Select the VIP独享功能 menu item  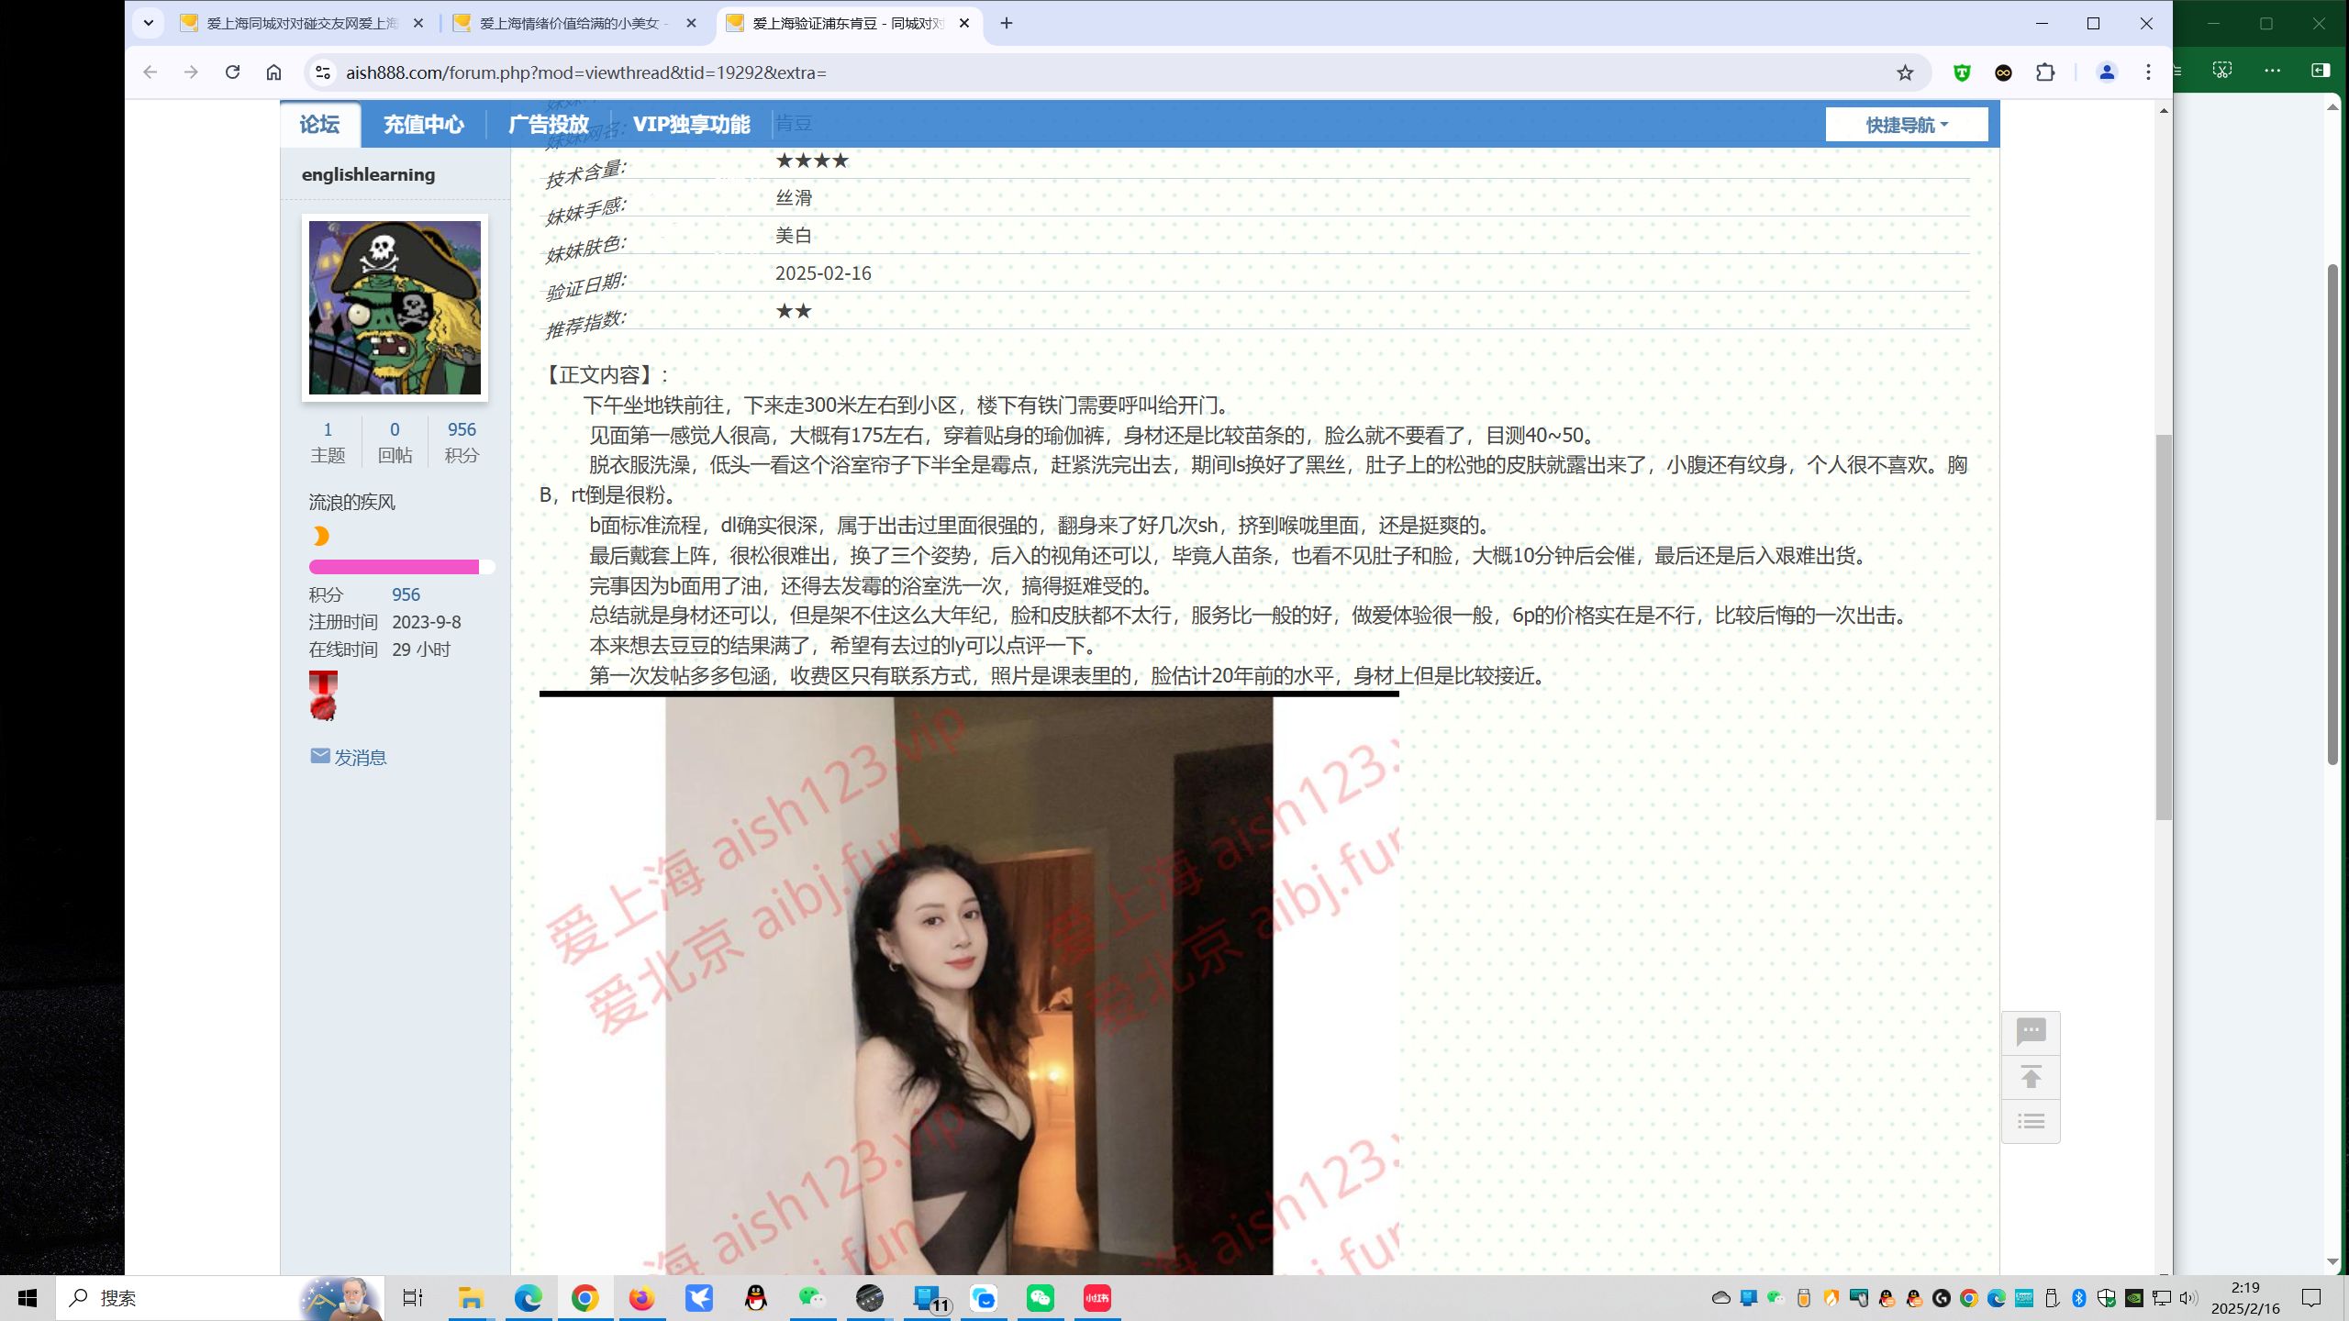pos(691,125)
